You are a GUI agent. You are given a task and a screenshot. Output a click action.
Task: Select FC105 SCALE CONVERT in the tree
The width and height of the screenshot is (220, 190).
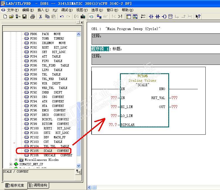coord(47,151)
